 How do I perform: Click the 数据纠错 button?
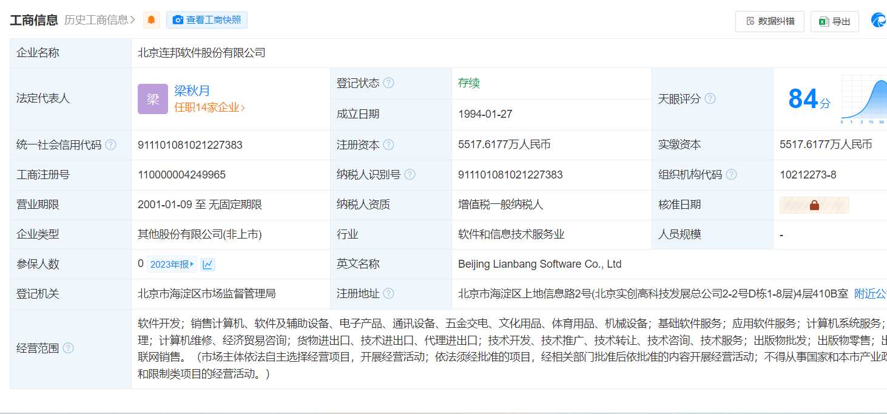click(770, 21)
